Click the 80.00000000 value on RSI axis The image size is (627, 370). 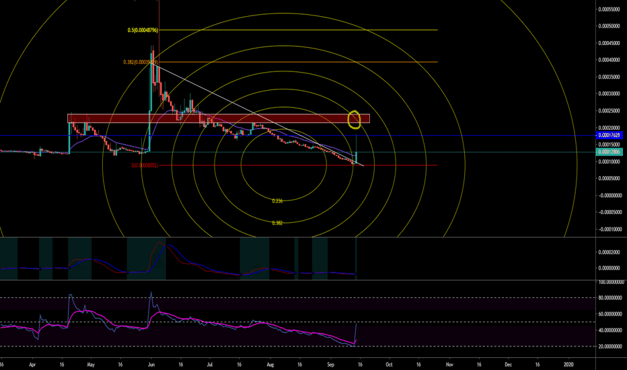click(x=610, y=297)
